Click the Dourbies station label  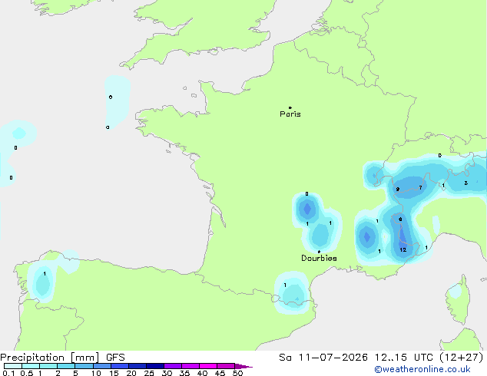[x=319, y=258]
